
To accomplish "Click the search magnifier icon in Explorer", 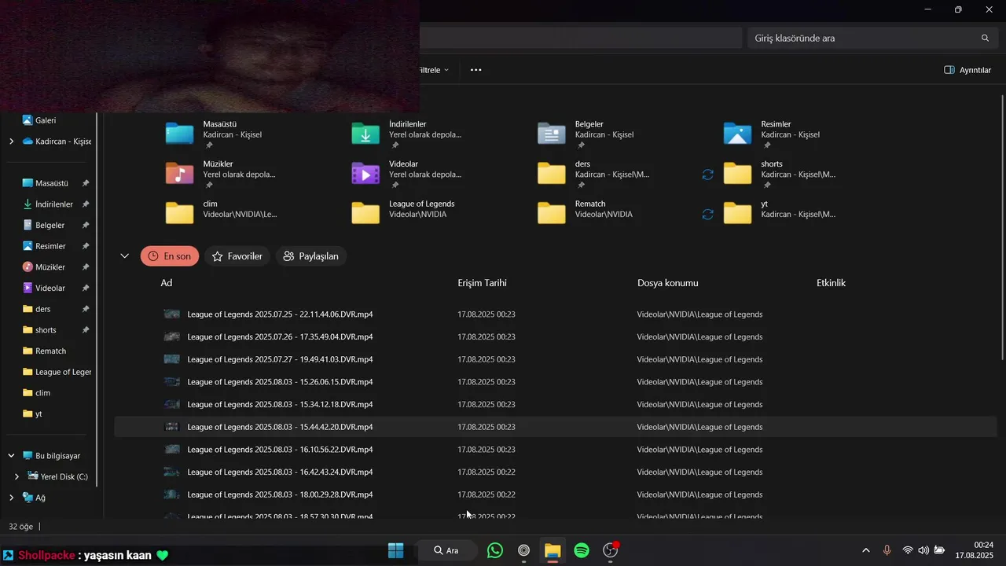I will tap(985, 38).
